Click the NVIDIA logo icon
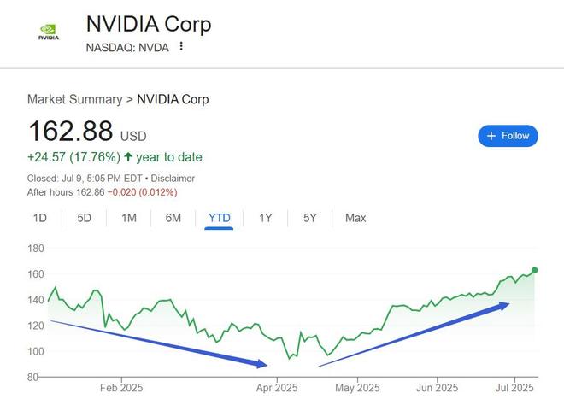This screenshot has width=564, height=399. click(49, 32)
